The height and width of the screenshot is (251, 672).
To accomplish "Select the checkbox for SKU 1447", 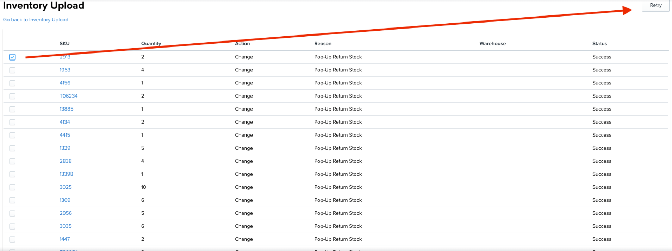I will tap(12, 239).
